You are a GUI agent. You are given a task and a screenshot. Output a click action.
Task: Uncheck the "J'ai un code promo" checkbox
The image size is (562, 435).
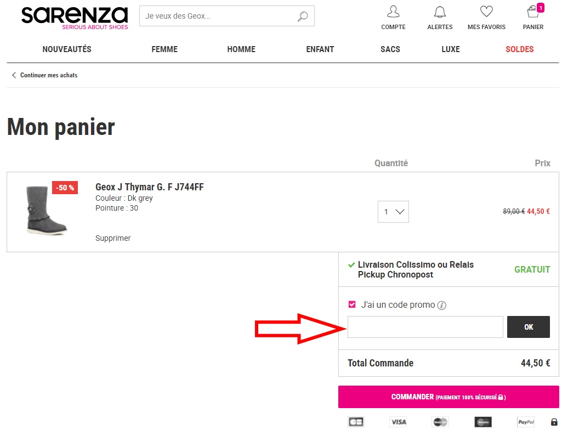pos(352,304)
